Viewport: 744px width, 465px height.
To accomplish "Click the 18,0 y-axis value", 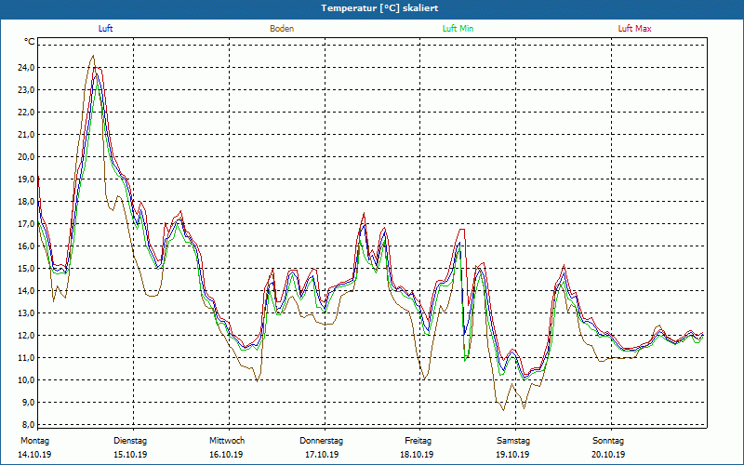I will click(x=27, y=201).
